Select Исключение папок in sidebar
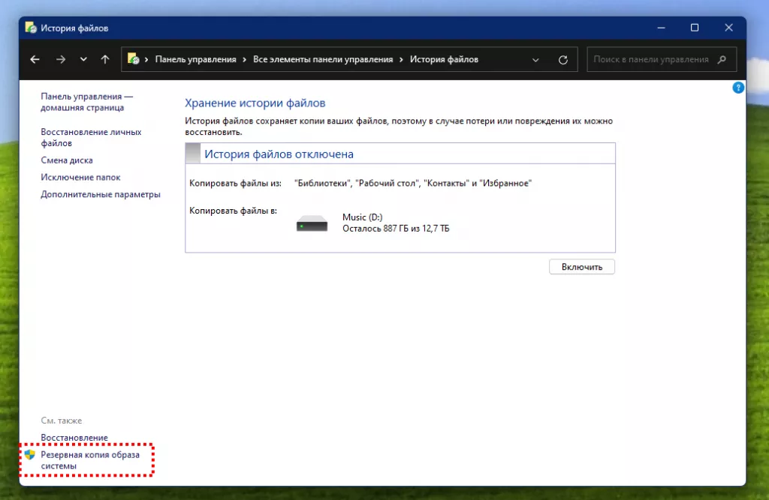 (x=80, y=178)
